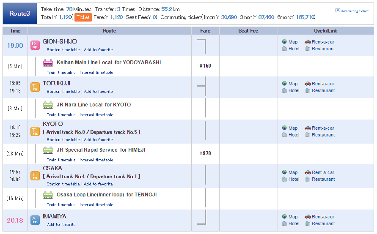Click the pink Keihan Main Line train icon
377x234 pixels.
point(48,63)
